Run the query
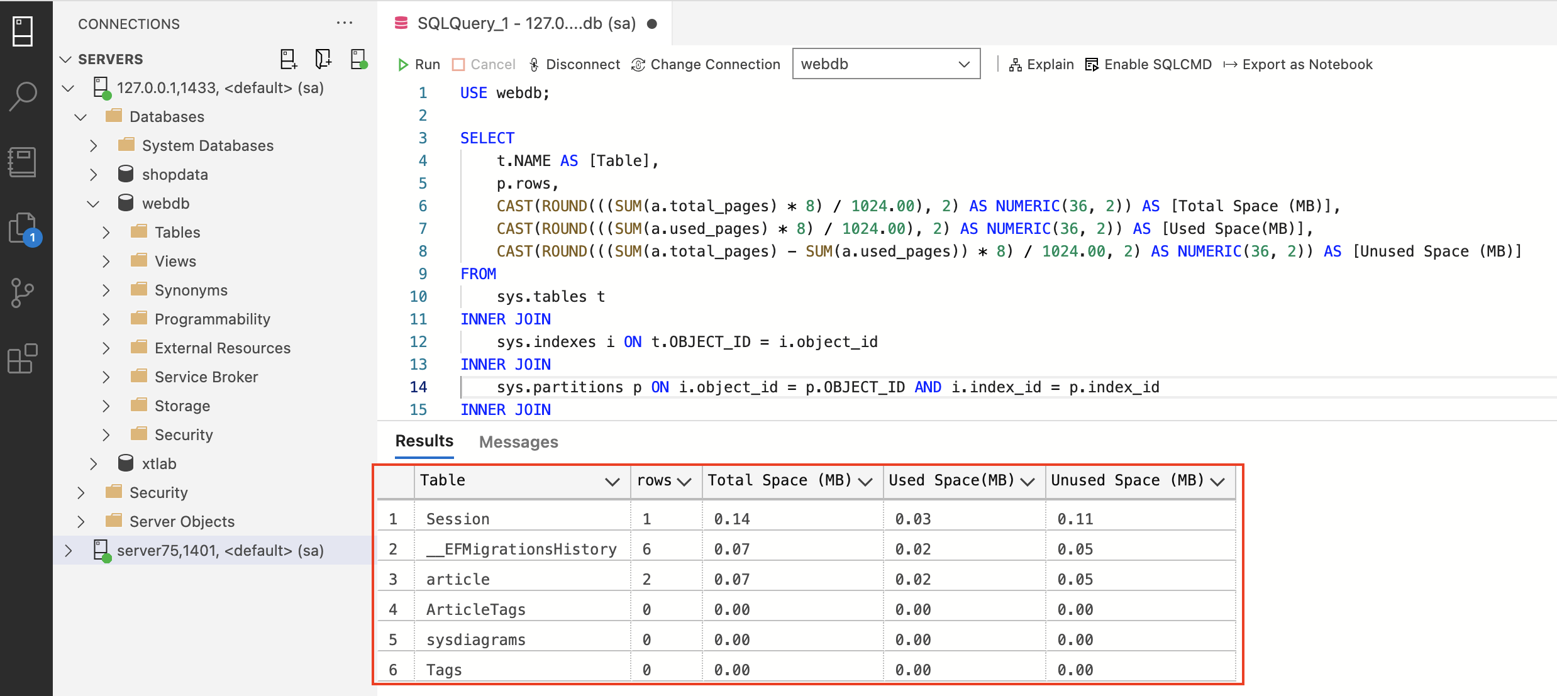Viewport: 1557px width, 696px height. tap(419, 64)
